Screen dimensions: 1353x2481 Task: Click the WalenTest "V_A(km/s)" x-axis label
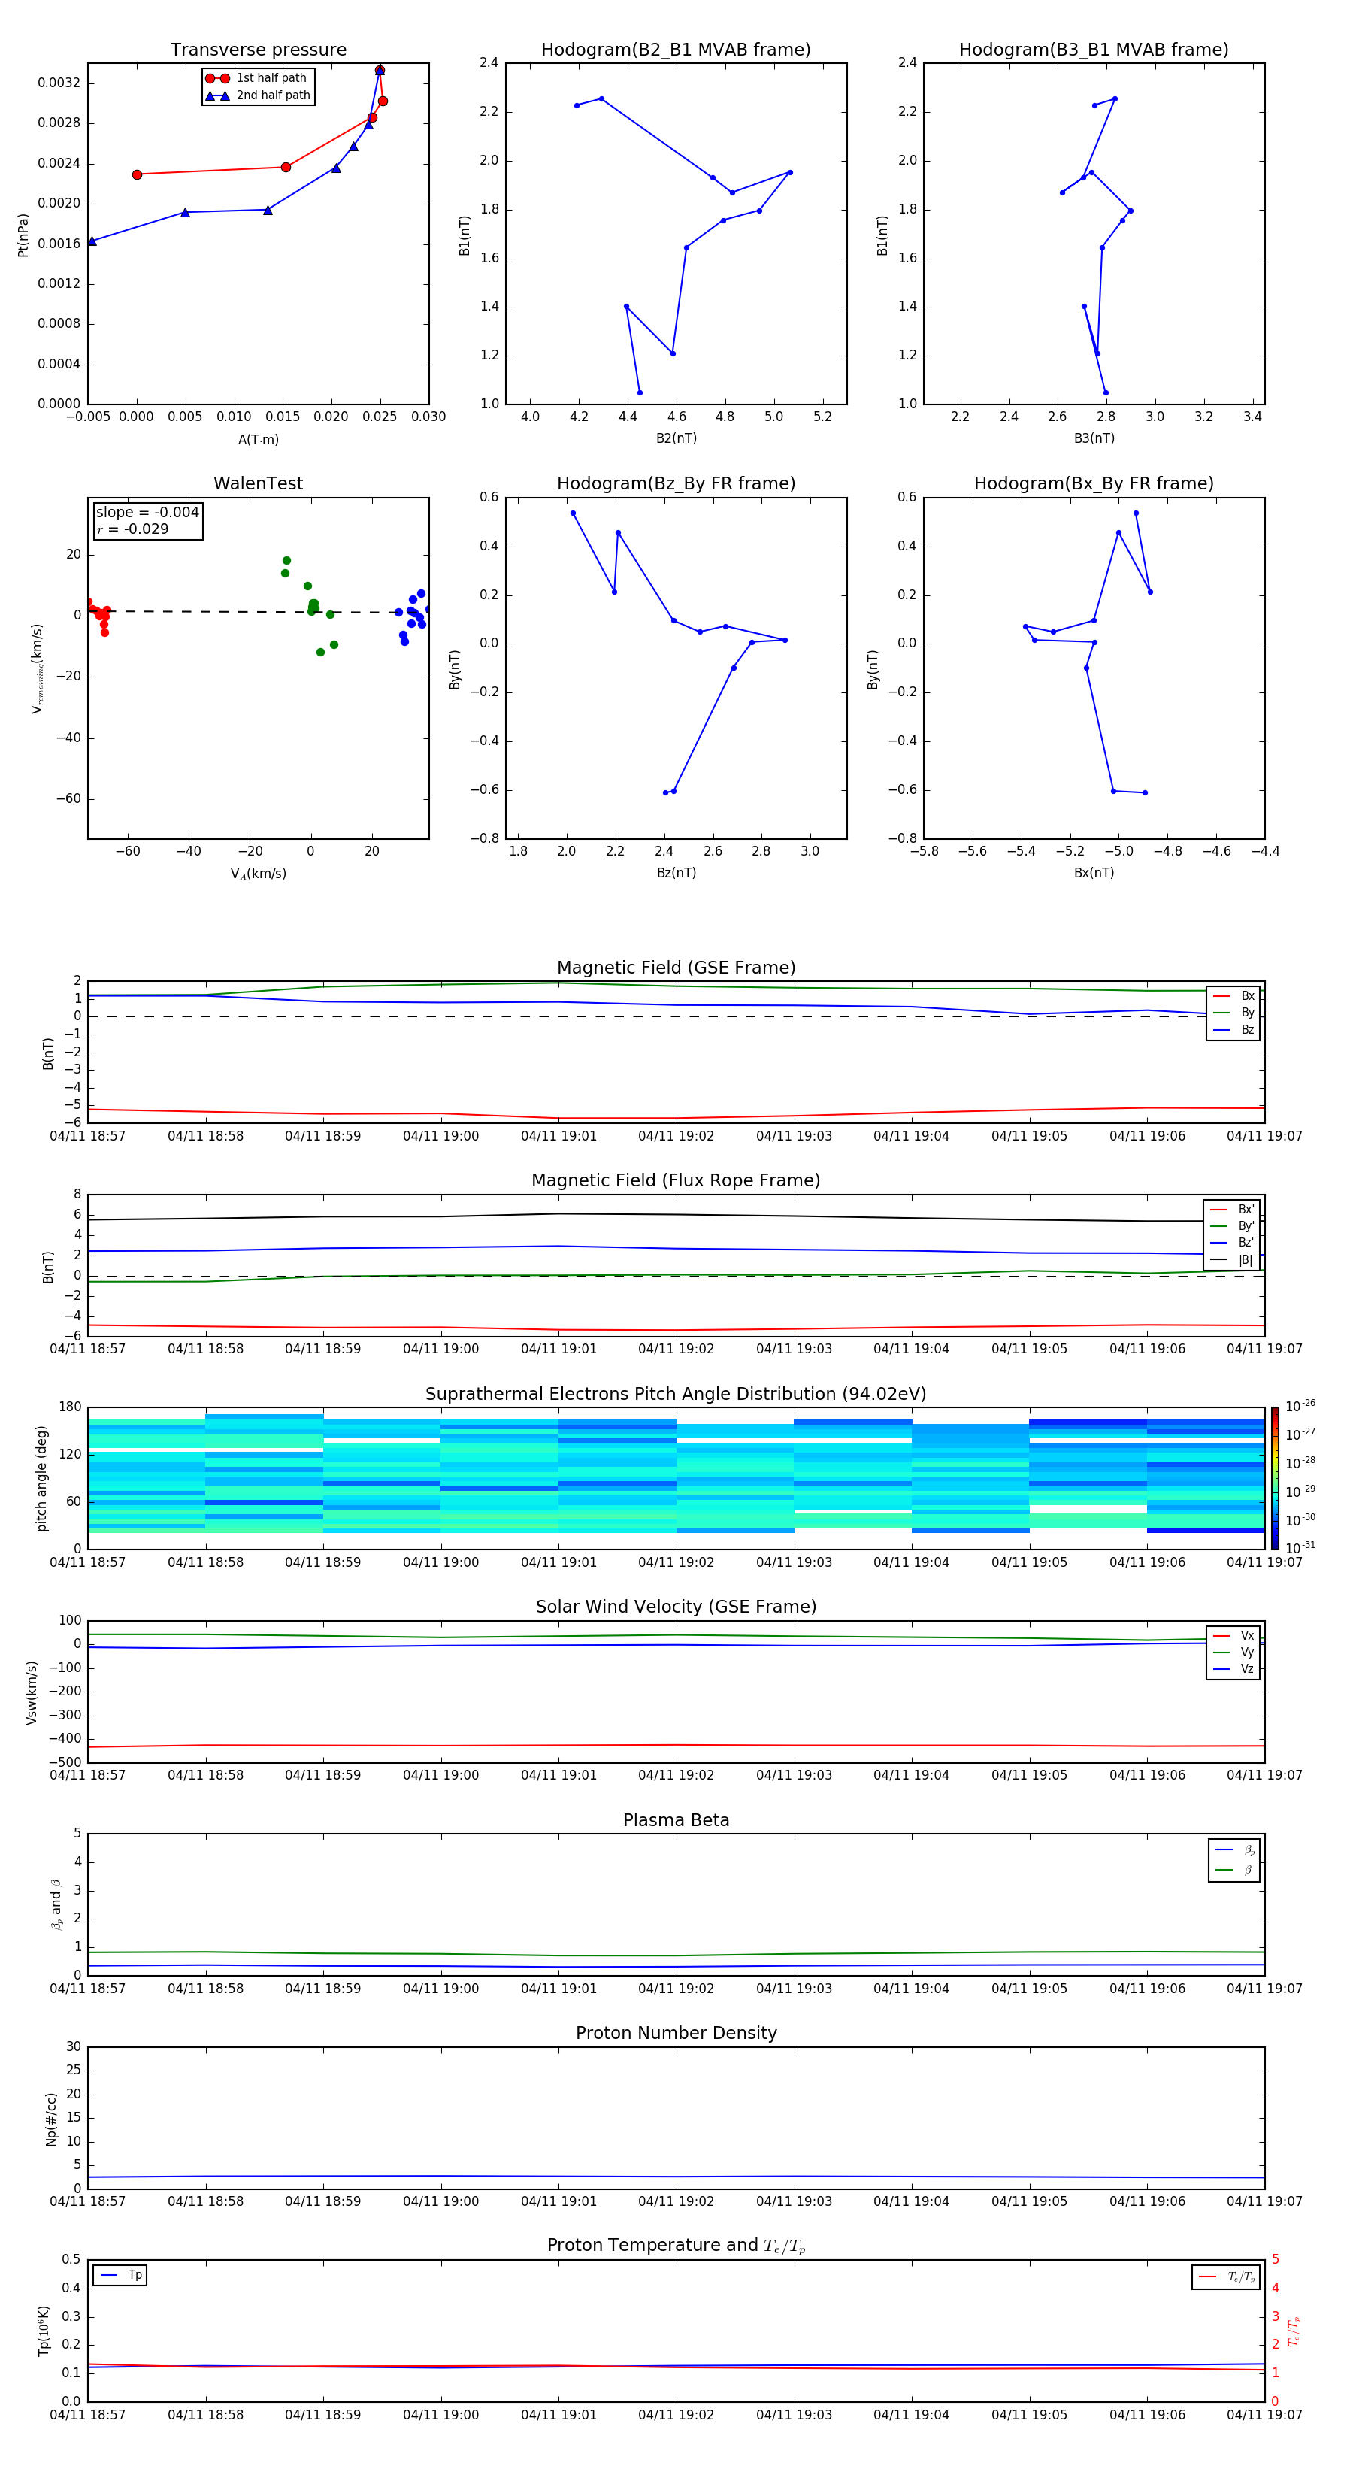click(258, 874)
